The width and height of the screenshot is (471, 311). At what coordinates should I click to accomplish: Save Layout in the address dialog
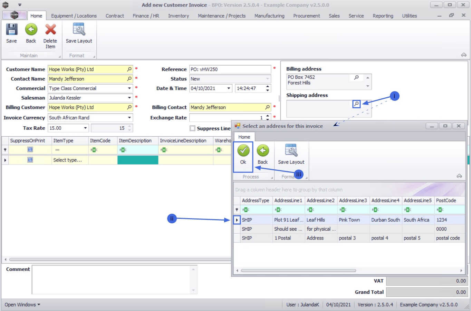pos(291,155)
